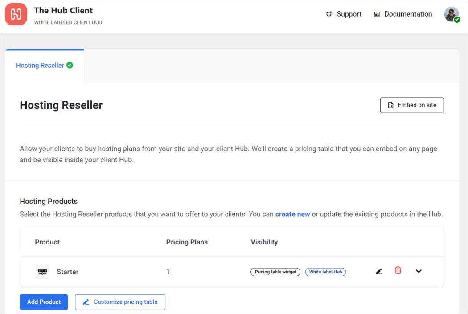Edit the Starter product with pencil icon
Viewport: 468px width, 314px height.
point(379,272)
